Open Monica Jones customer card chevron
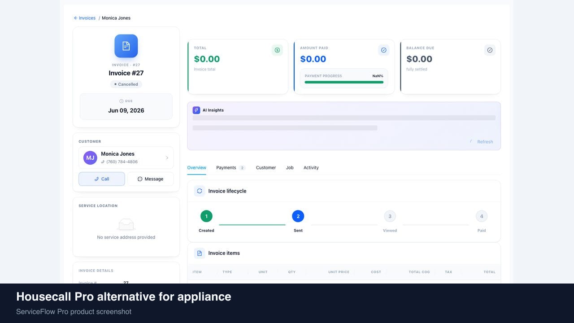The image size is (574, 323). pos(167,158)
